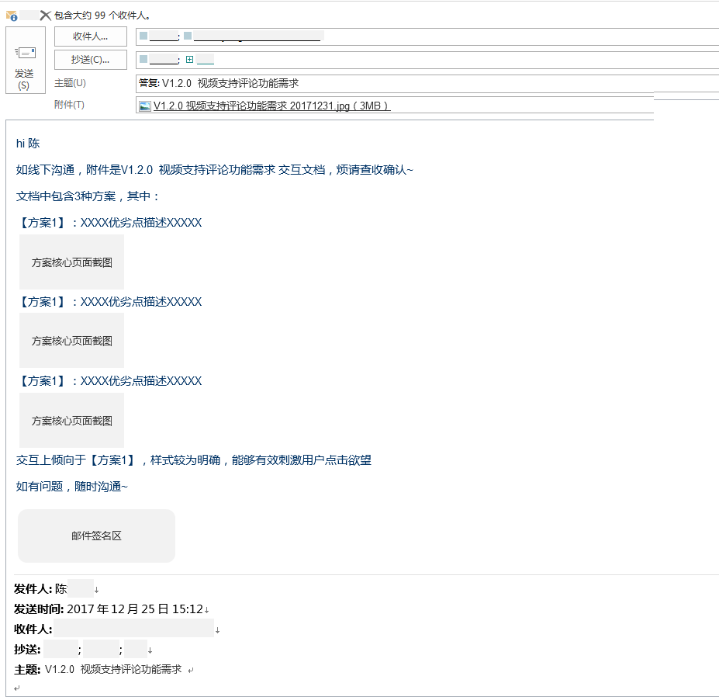Image resolution: width=719 pixels, height=697 pixels.
Task: Open the 收件人 address book button
Action: point(90,36)
